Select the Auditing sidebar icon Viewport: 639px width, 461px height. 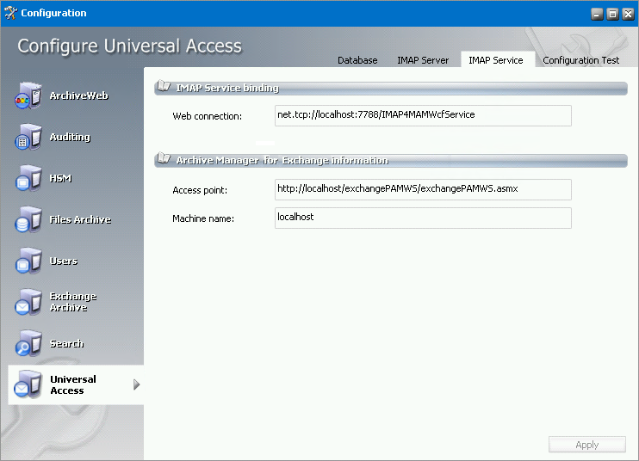coord(28,137)
